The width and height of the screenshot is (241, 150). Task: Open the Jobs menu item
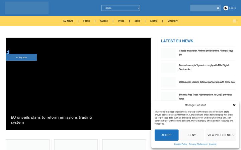[x=137, y=21]
